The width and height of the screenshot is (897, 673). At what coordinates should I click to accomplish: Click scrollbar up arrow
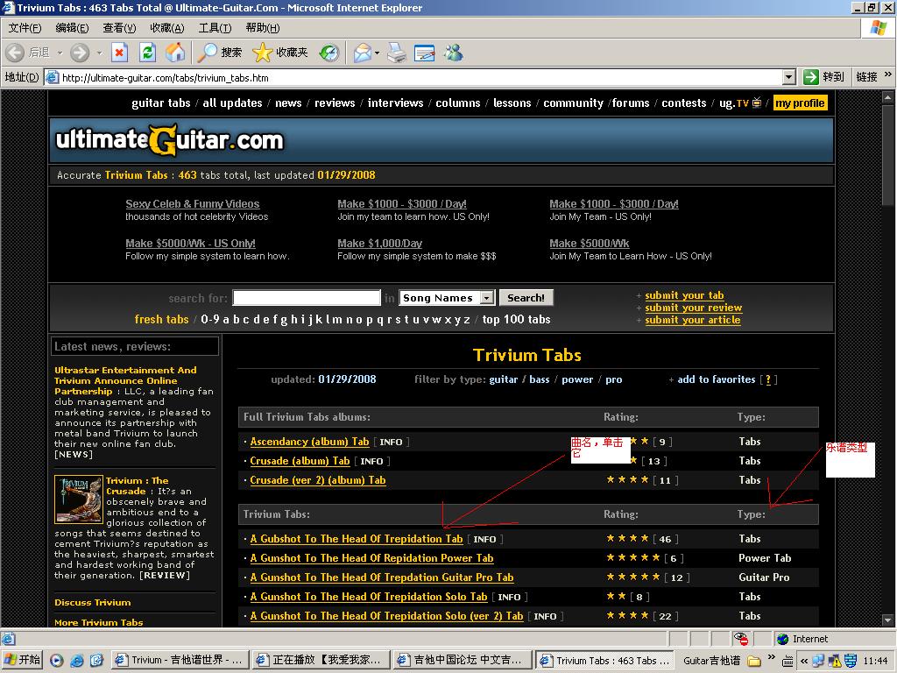[887, 97]
